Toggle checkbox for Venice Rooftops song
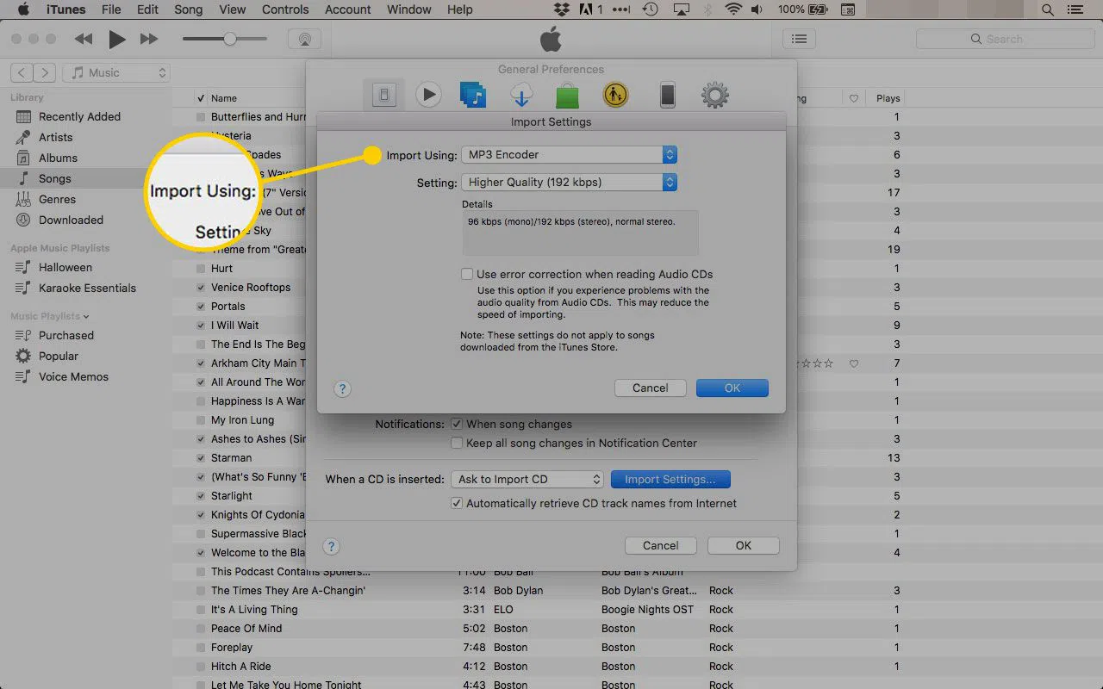The width and height of the screenshot is (1103, 689). pyautogui.click(x=201, y=288)
